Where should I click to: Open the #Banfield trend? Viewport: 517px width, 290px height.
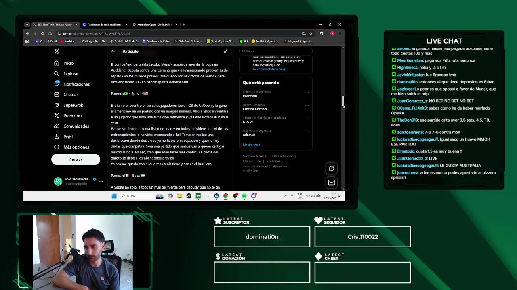pos(250,96)
